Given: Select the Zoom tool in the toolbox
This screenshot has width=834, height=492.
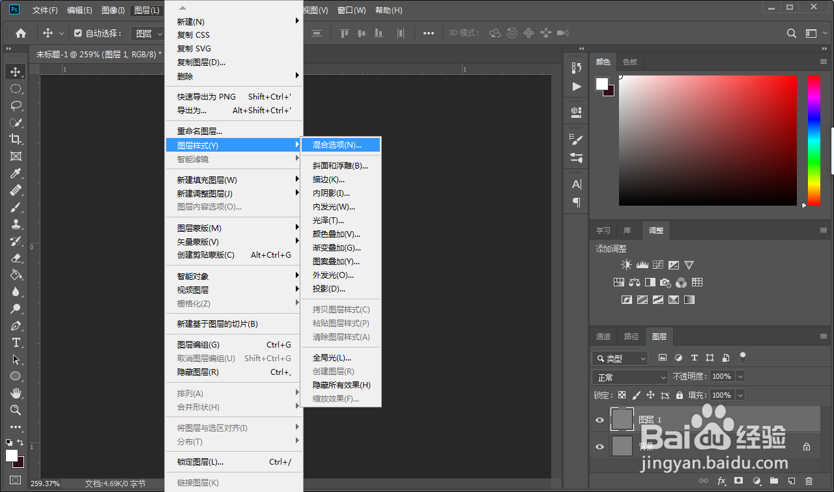Looking at the screenshot, I should pyautogui.click(x=16, y=410).
